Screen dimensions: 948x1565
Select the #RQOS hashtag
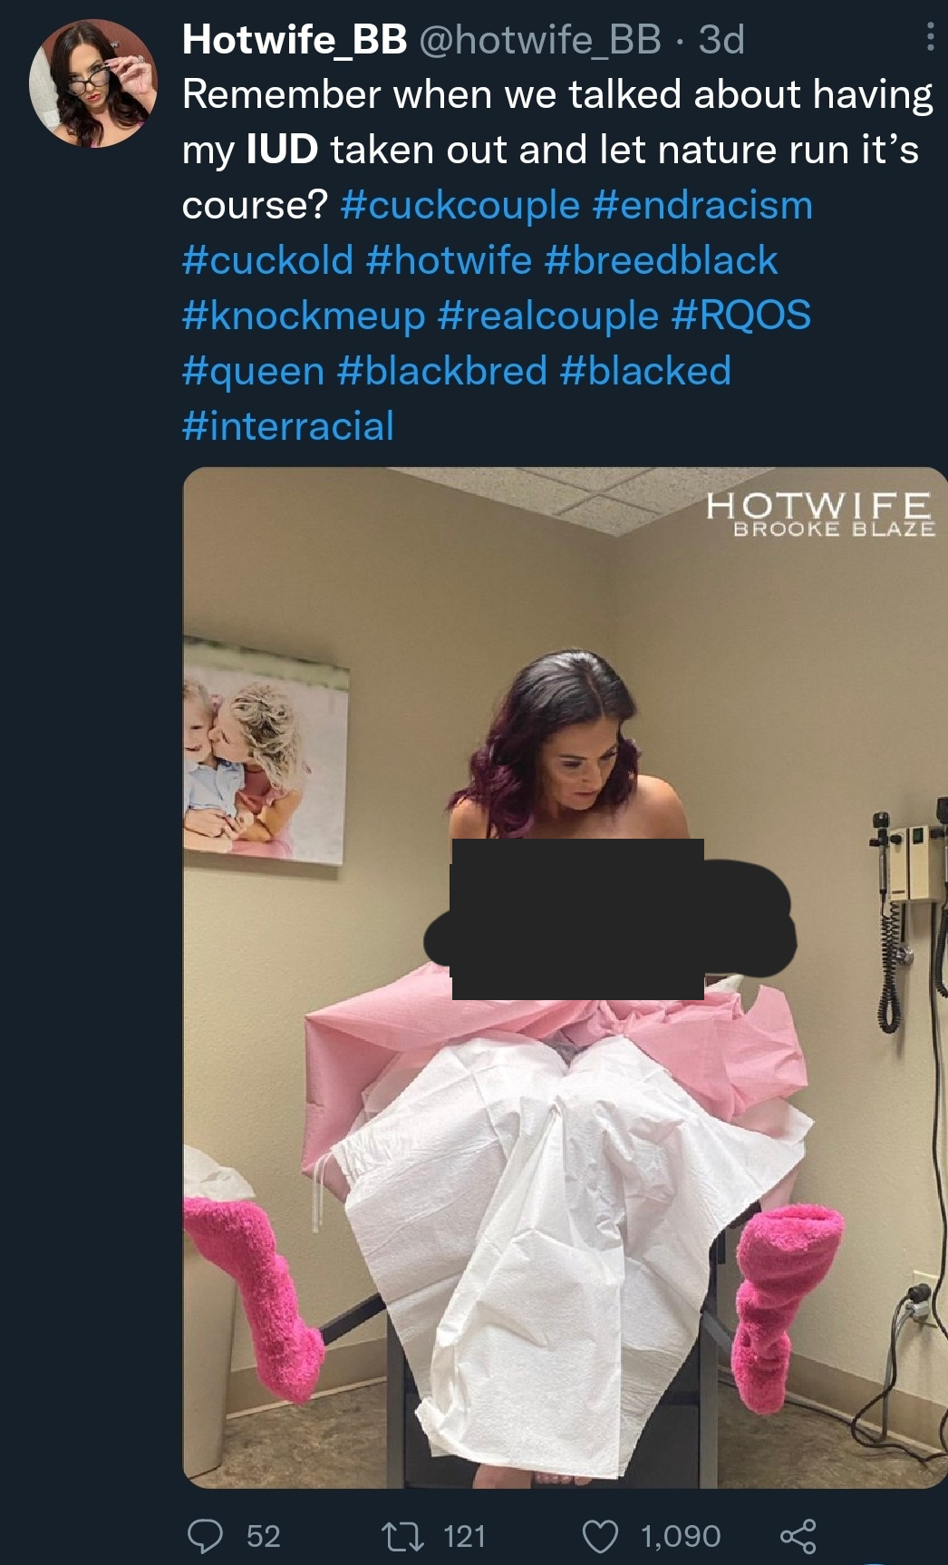(741, 316)
